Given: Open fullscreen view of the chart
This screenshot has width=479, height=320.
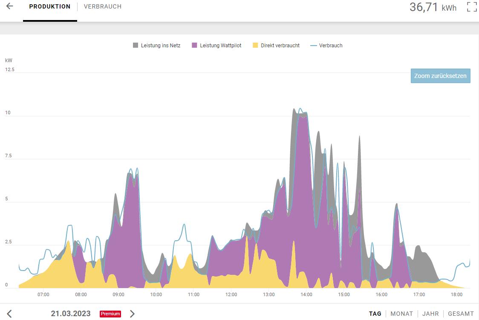Looking at the screenshot, I should click(472, 7).
